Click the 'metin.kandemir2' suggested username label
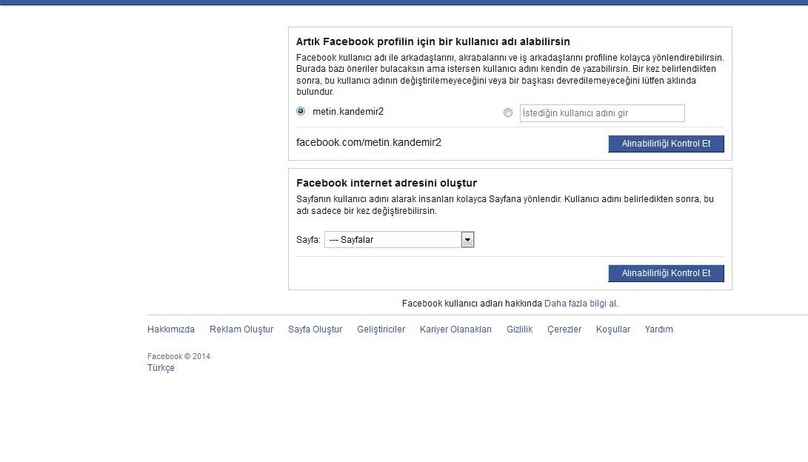The height and width of the screenshot is (462, 808). point(348,111)
